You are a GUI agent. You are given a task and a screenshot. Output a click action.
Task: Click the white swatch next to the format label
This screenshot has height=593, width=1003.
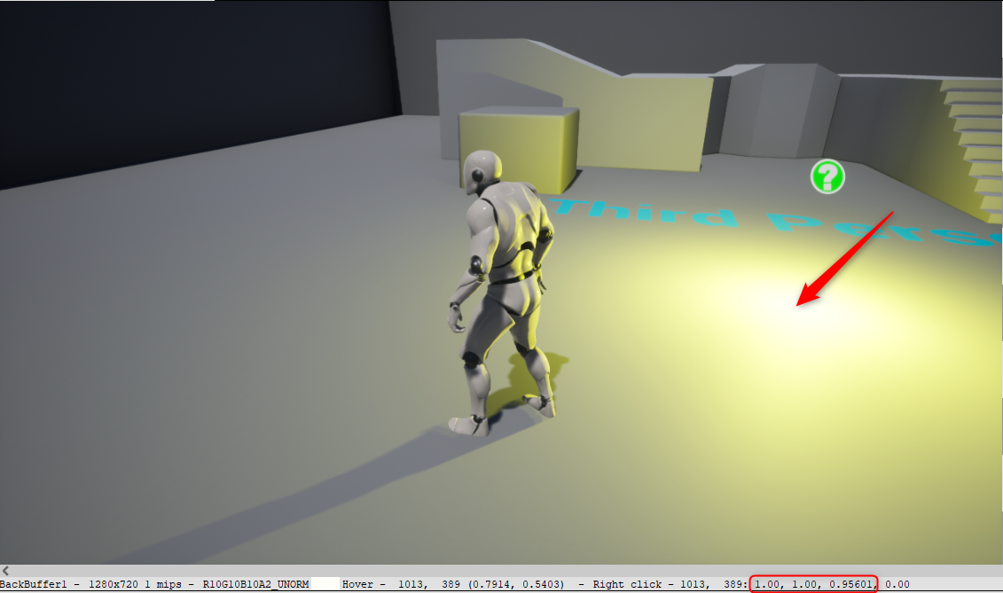pos(324,584)
